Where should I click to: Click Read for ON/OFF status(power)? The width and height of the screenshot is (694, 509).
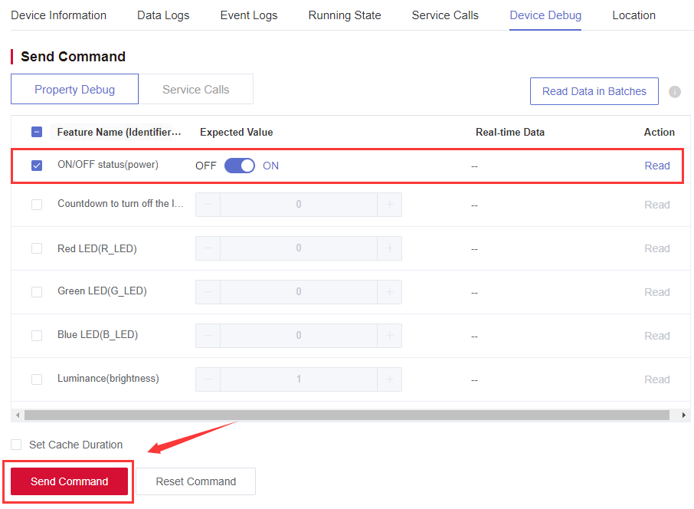[x=656, y=166]
